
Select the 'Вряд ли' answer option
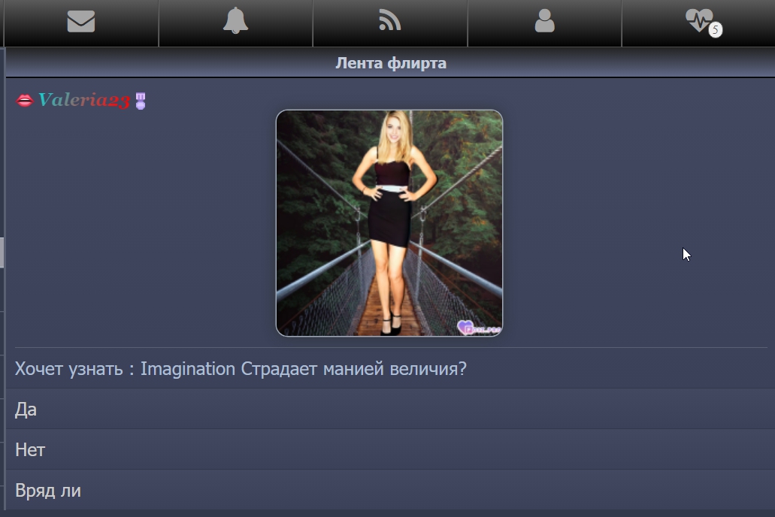point(48,491)
